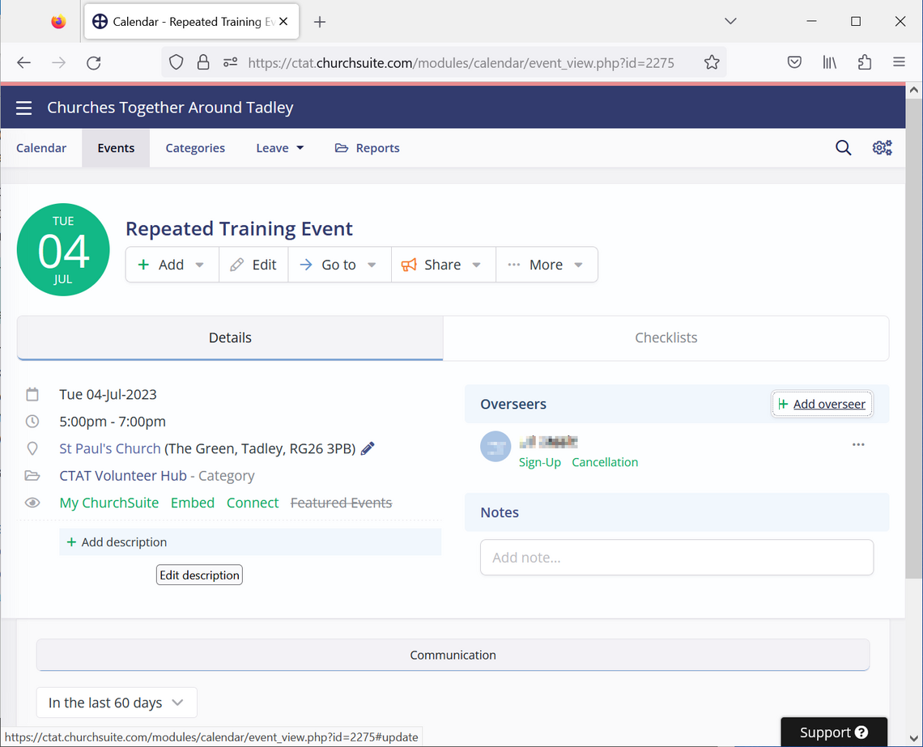Click the time text 5:00pm - 7:00pm
The height and width of the screenshot is (747, 923).
pos(113,422)
